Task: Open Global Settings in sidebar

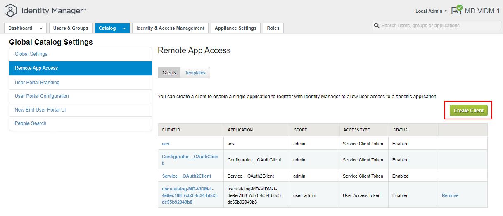Action: click(81, 54)
